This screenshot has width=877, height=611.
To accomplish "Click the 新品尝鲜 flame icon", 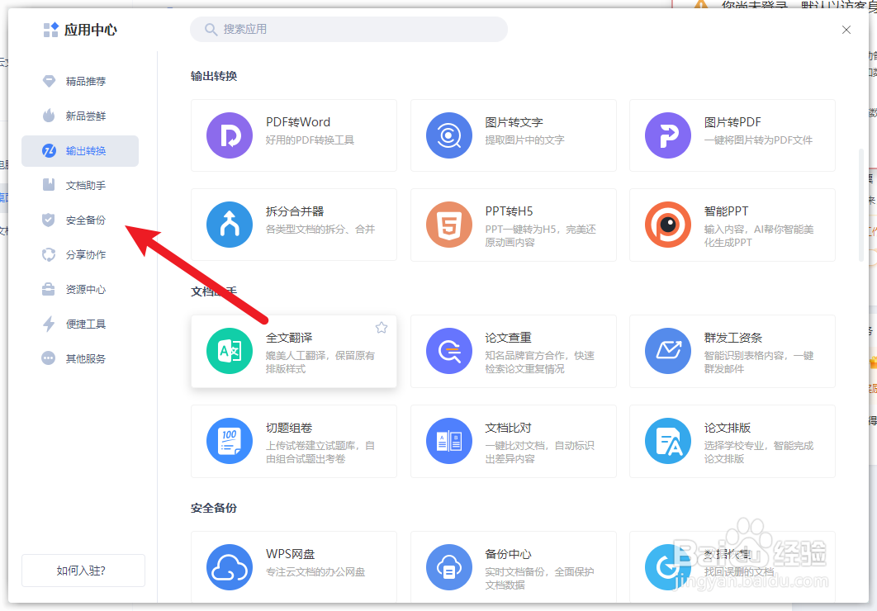I will (50, 116).
